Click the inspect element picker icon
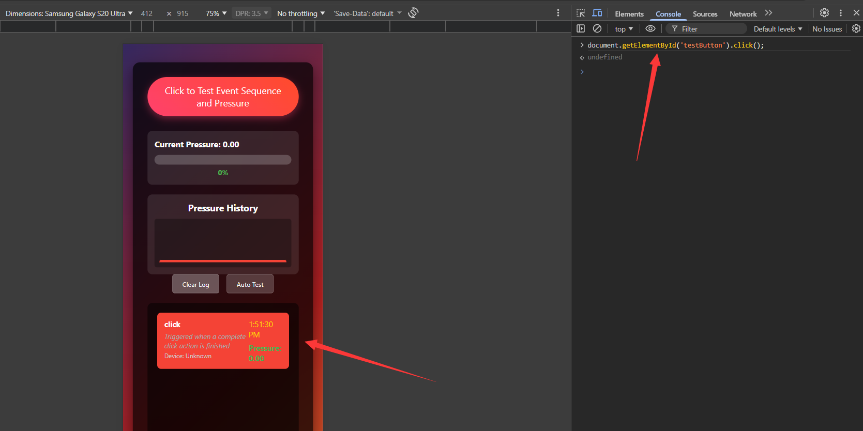This screenshot has height=431, width=863. click(x=581, y=13)
